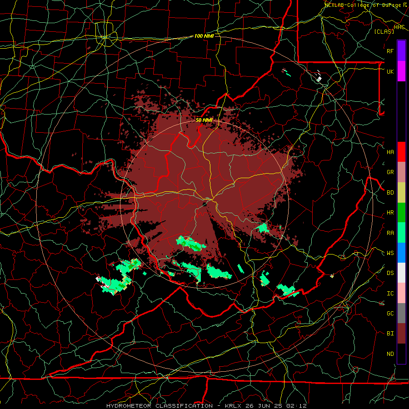This screenshot has width=409, height=409.
Task: Click the RA light green legend swatch
Action: 401,233
